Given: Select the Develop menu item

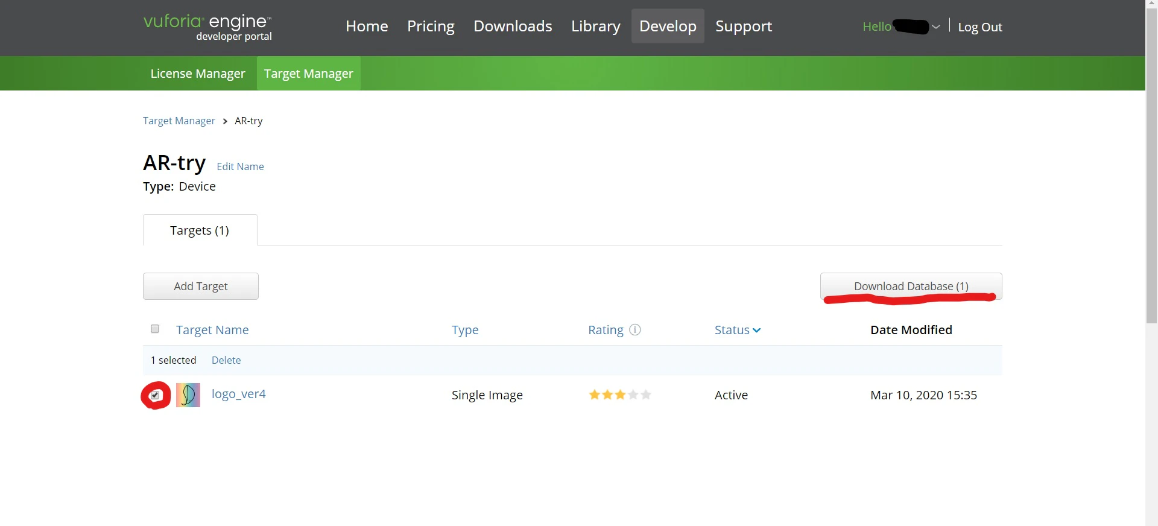Looking at the screenshot, I should click(x=668, y=26).
